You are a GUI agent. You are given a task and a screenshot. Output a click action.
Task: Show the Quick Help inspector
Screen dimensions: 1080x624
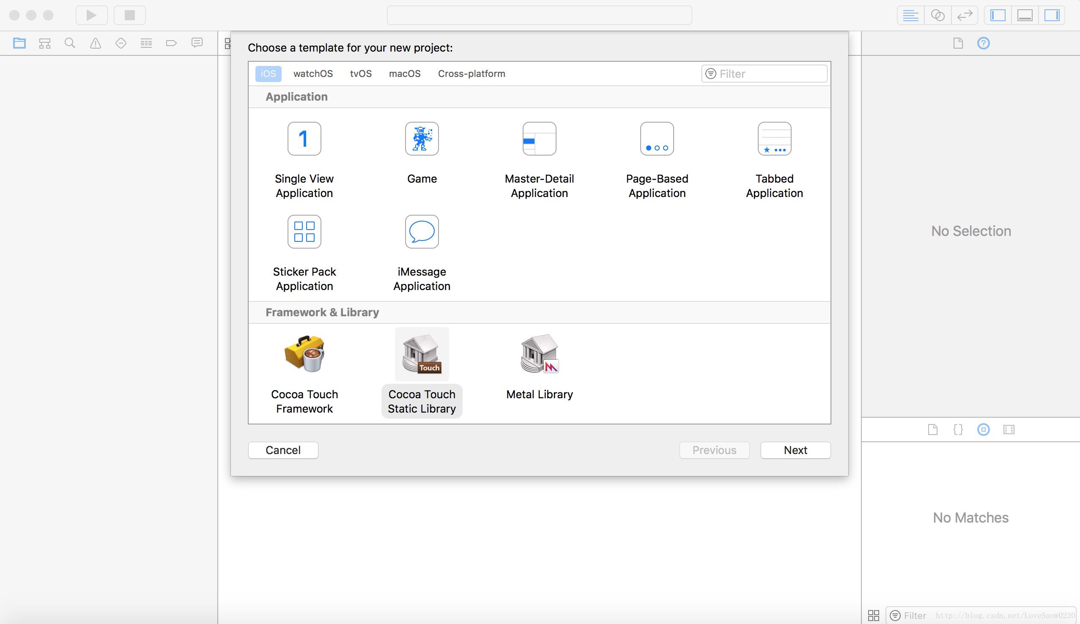984,43
